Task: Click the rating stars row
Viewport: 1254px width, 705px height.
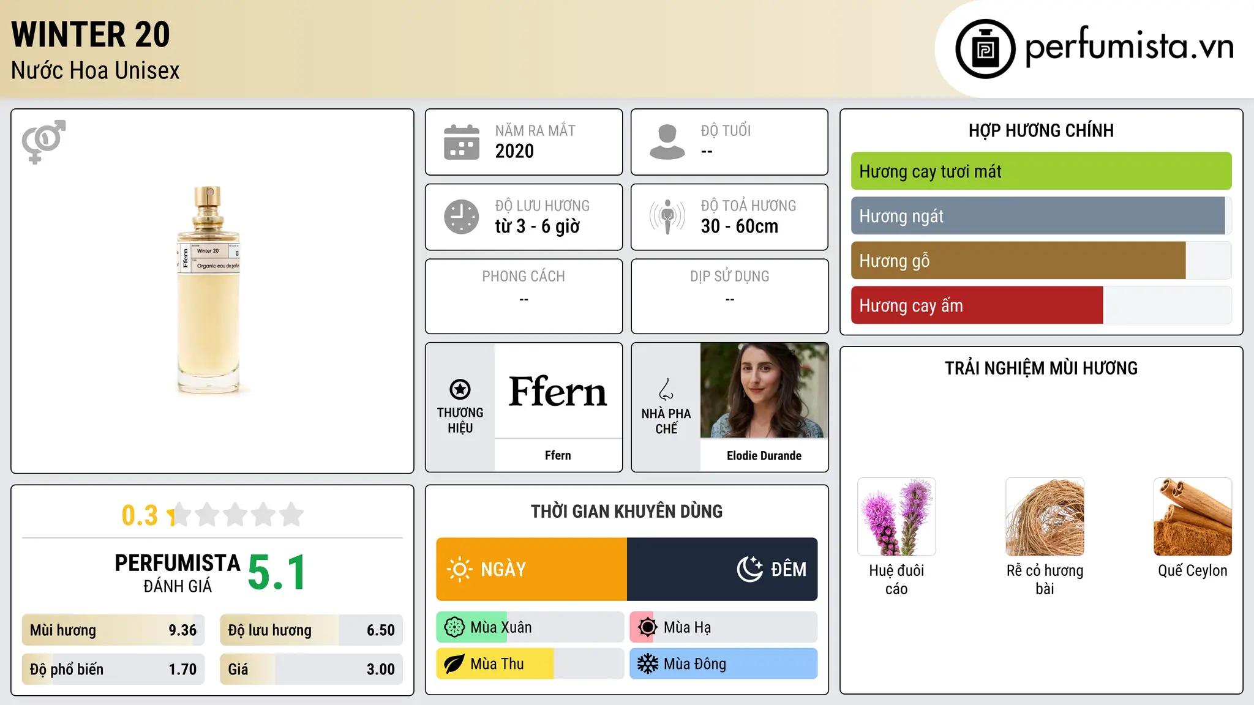Action: tap(235, 515)
